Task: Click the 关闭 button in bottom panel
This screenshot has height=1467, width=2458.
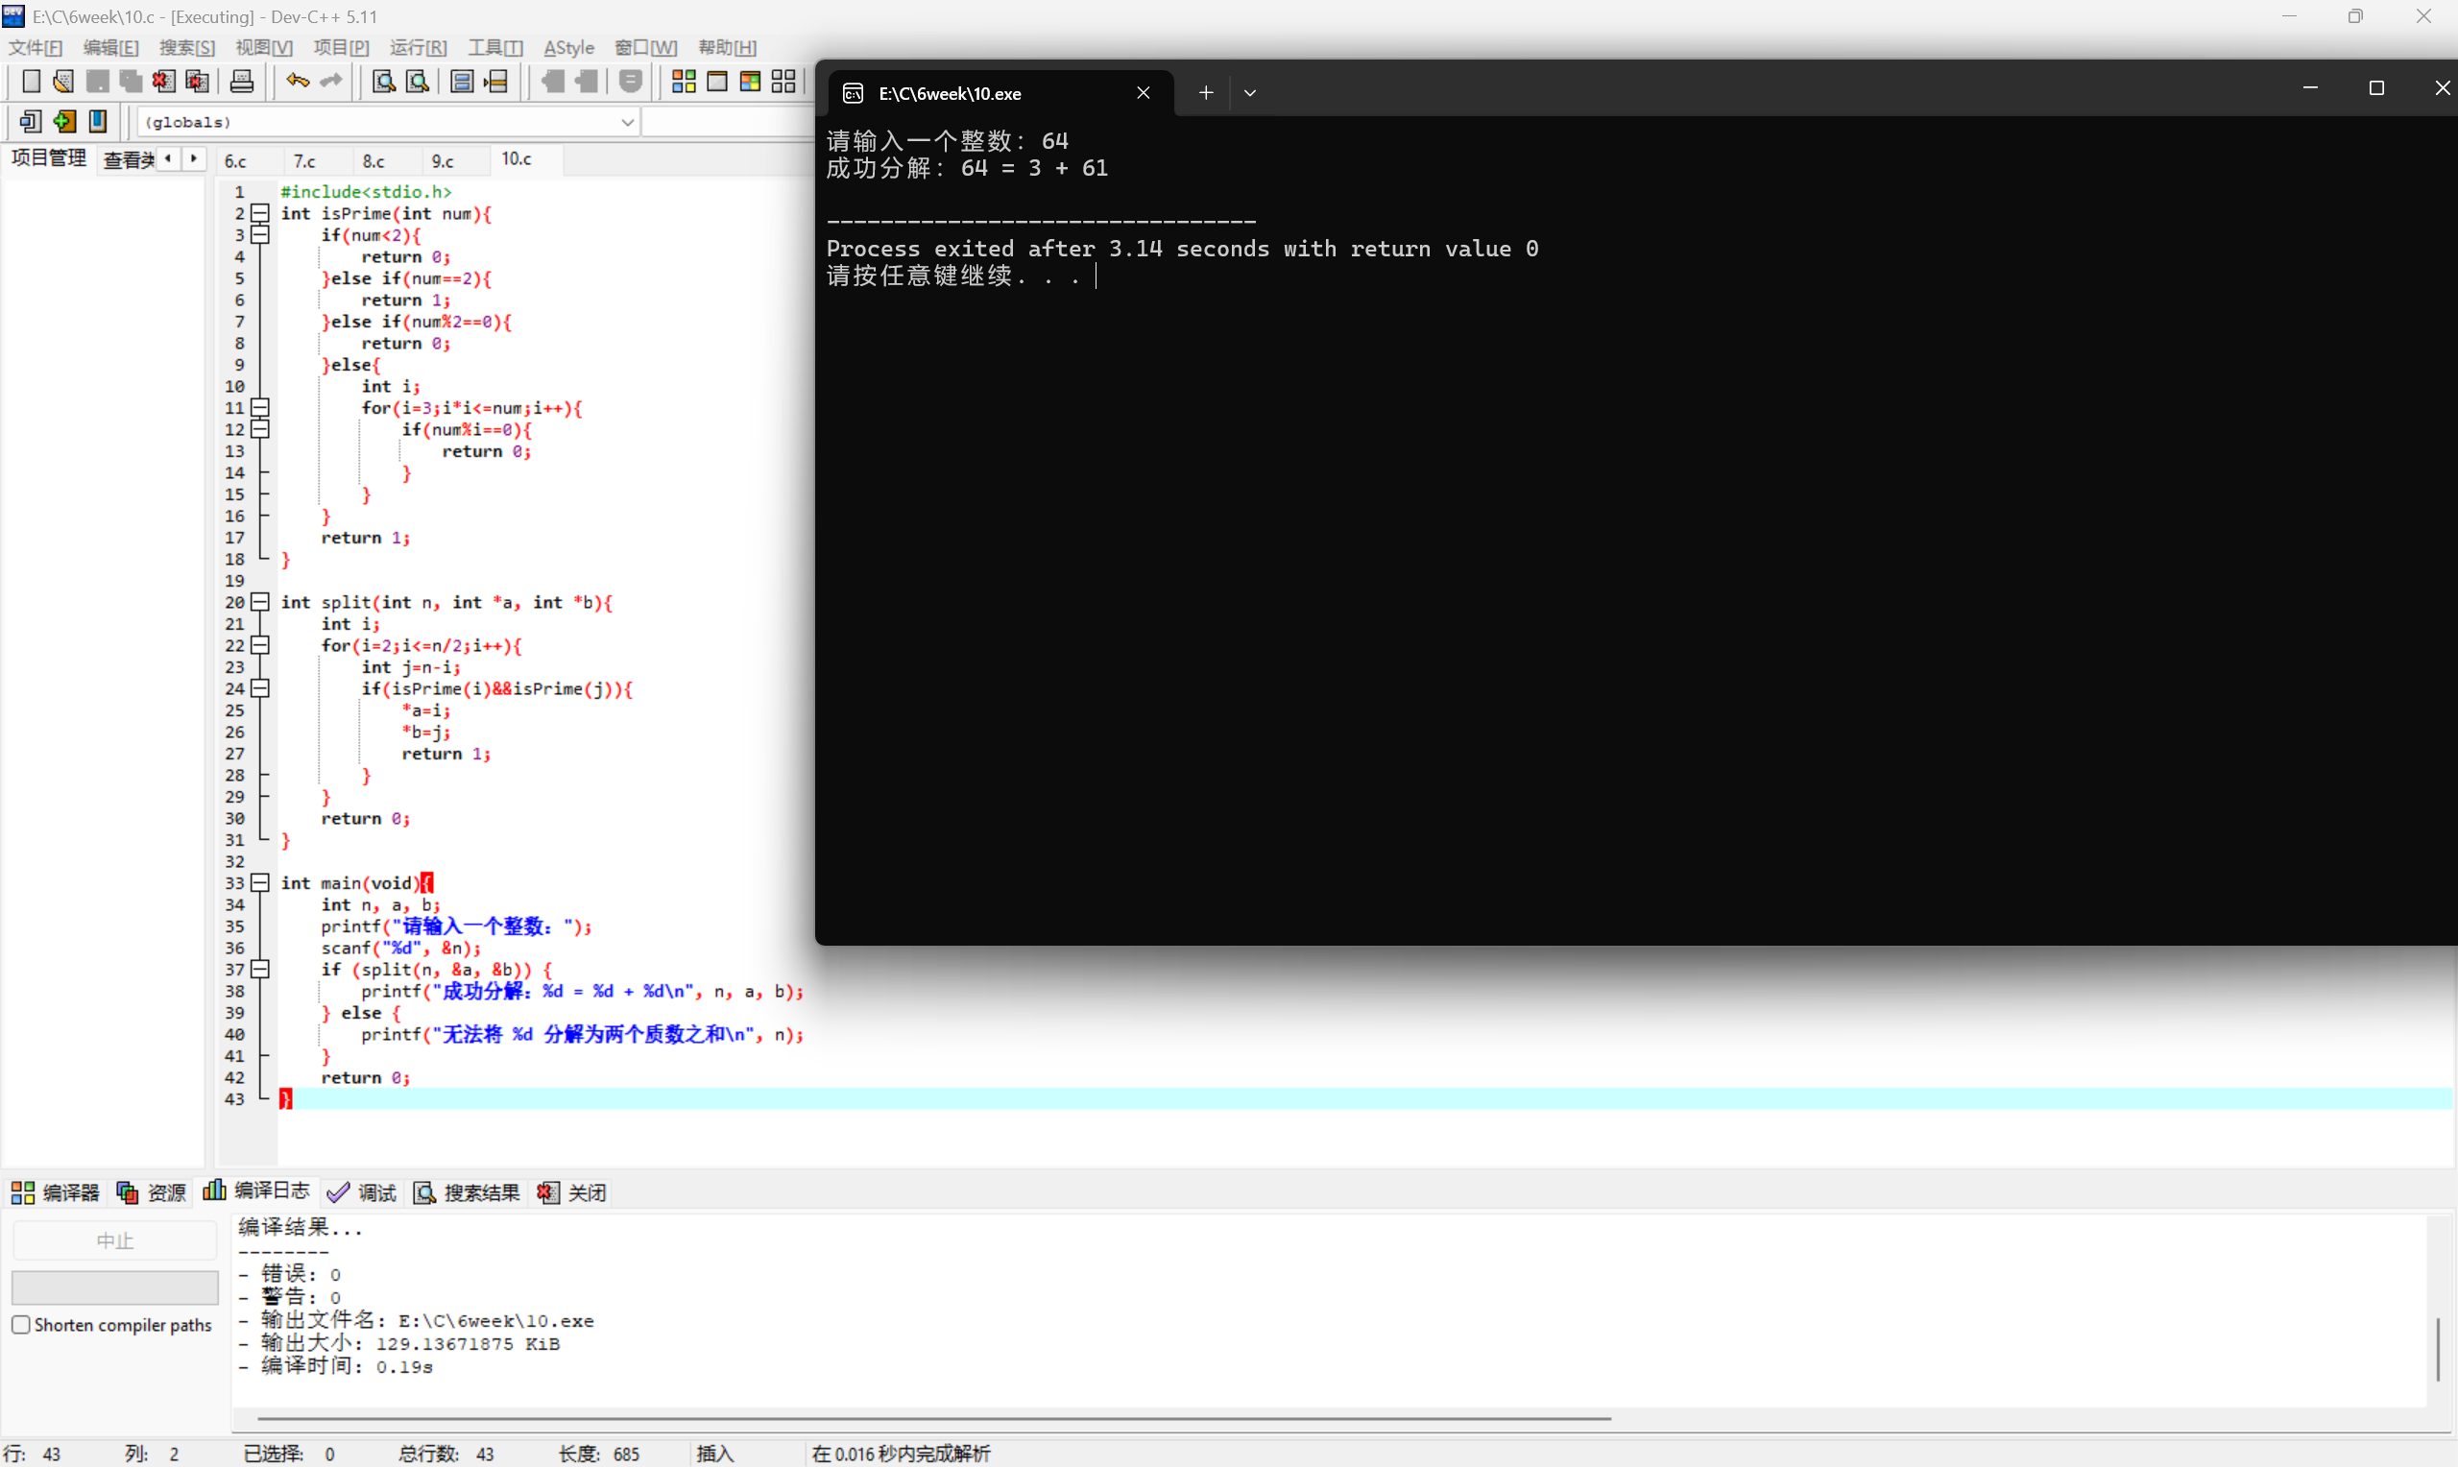Action: pyautogui.click(x=572, y=1192)
